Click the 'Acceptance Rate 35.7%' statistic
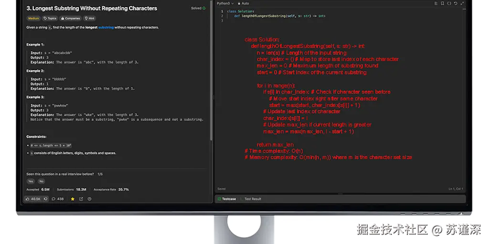 point(111,190)
